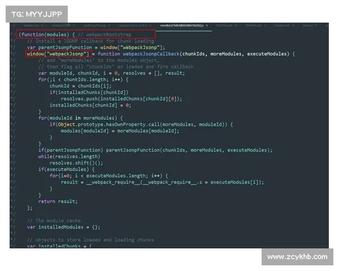Place cursor on 'return result;' line

coord(58,201)
